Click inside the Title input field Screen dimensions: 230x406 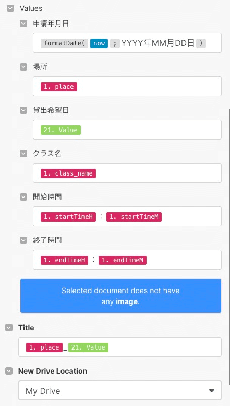120,347
